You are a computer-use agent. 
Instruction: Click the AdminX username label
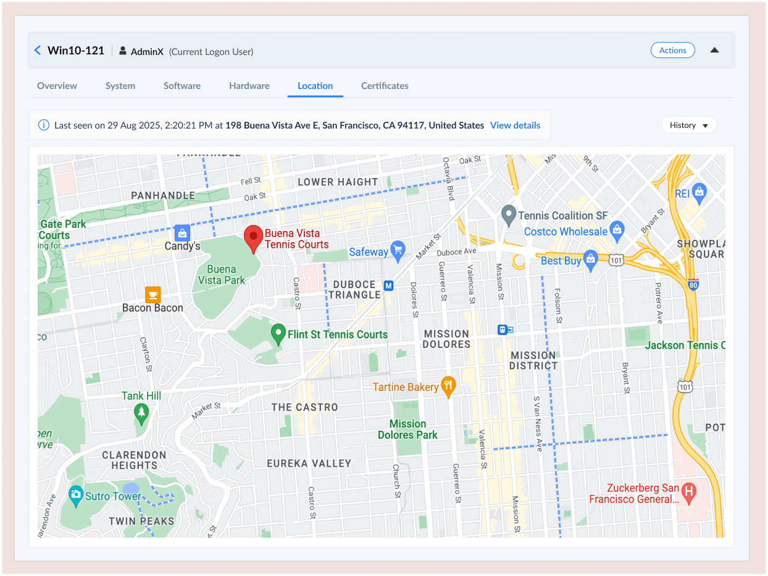point(147,52)
